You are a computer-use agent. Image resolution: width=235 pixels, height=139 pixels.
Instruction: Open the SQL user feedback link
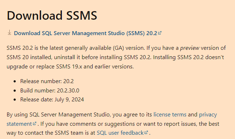pos(120,133)
